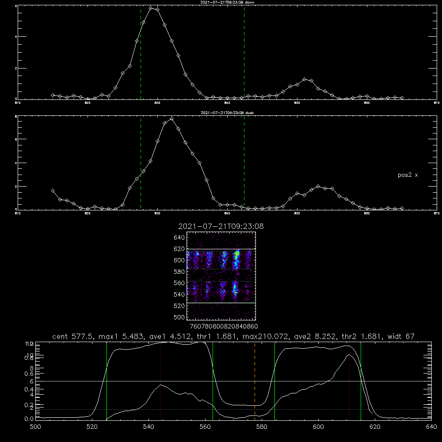This screenshot has height=442, width=442.
Task: Click the green vertical line at 525
Action: (x=107, y=381)
